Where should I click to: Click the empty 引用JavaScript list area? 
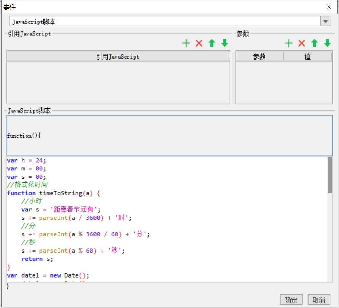pos(118,82)
